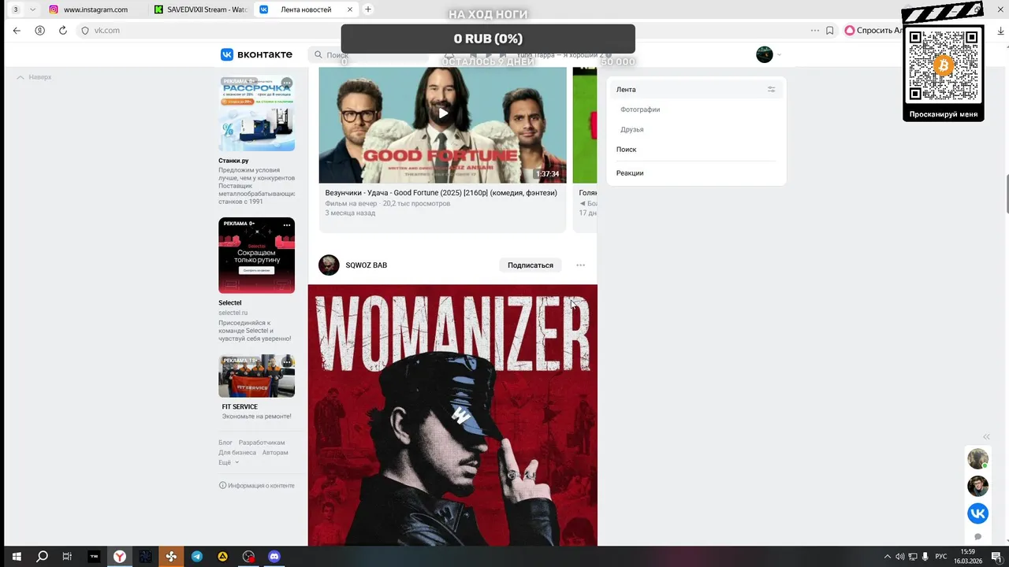The width and height of the screenshot is (1009, 567).
Task: Click the SQWOZ BAB author name
Action: pyautogui.click(x=367, y=265)
